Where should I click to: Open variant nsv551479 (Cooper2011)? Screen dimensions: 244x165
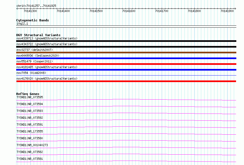(35, 61)
